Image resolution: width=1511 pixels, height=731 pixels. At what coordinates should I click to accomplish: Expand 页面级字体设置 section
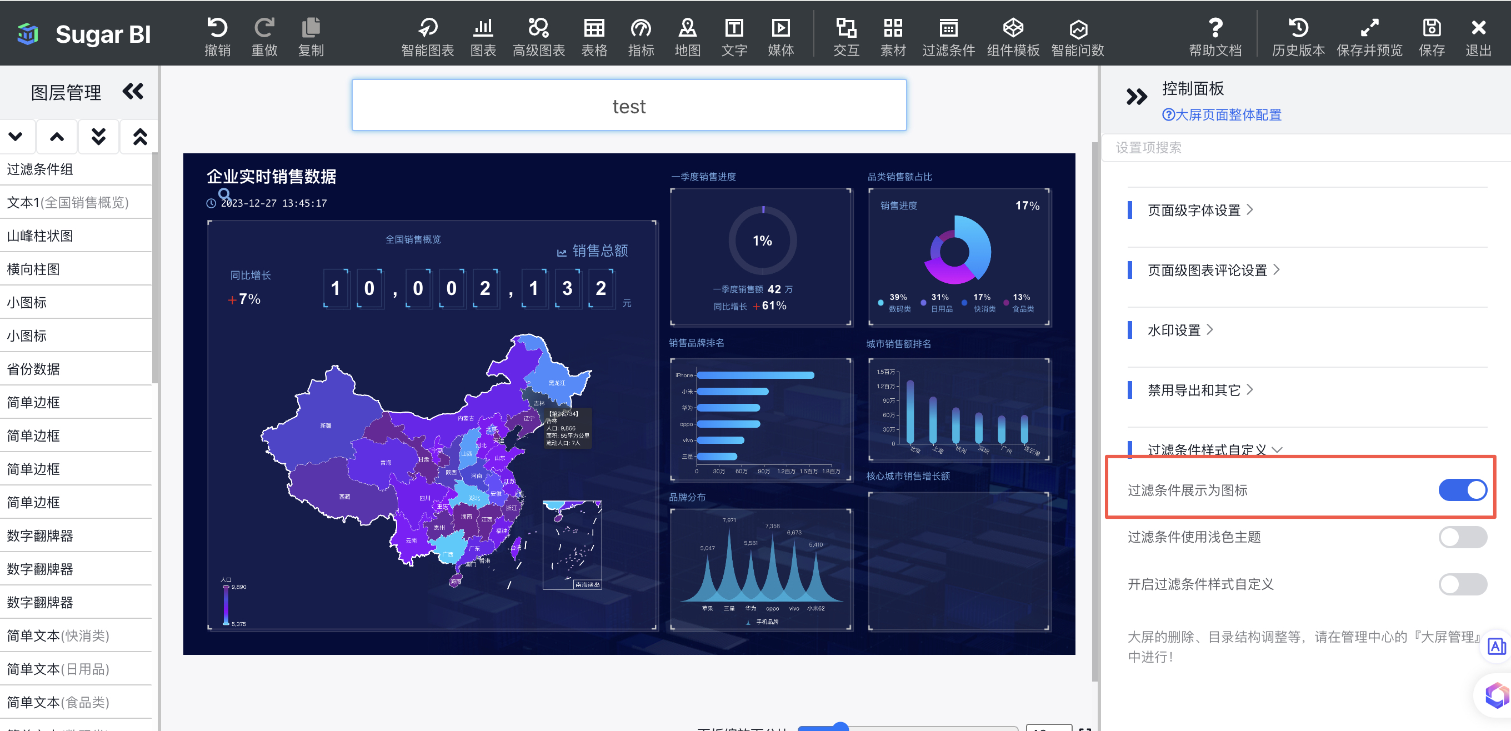tap(1200, 210)
